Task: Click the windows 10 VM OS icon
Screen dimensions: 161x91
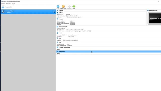Action: coord(3,12)
